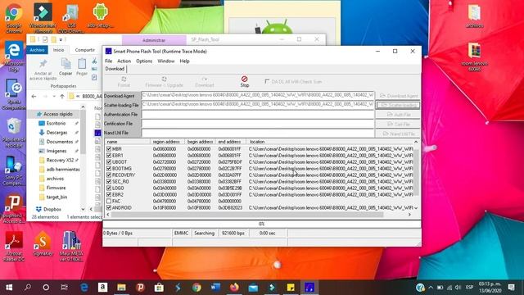Open Microsoft Word from taskbar
Image resolution: width=524 pixels, height=295 pixels.
pos(215,288)
